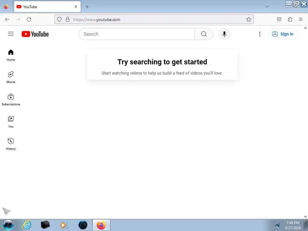This screenshot has width=308, height=231.
Task: Click the "Try searching to get started" heading
Action: 162,62
